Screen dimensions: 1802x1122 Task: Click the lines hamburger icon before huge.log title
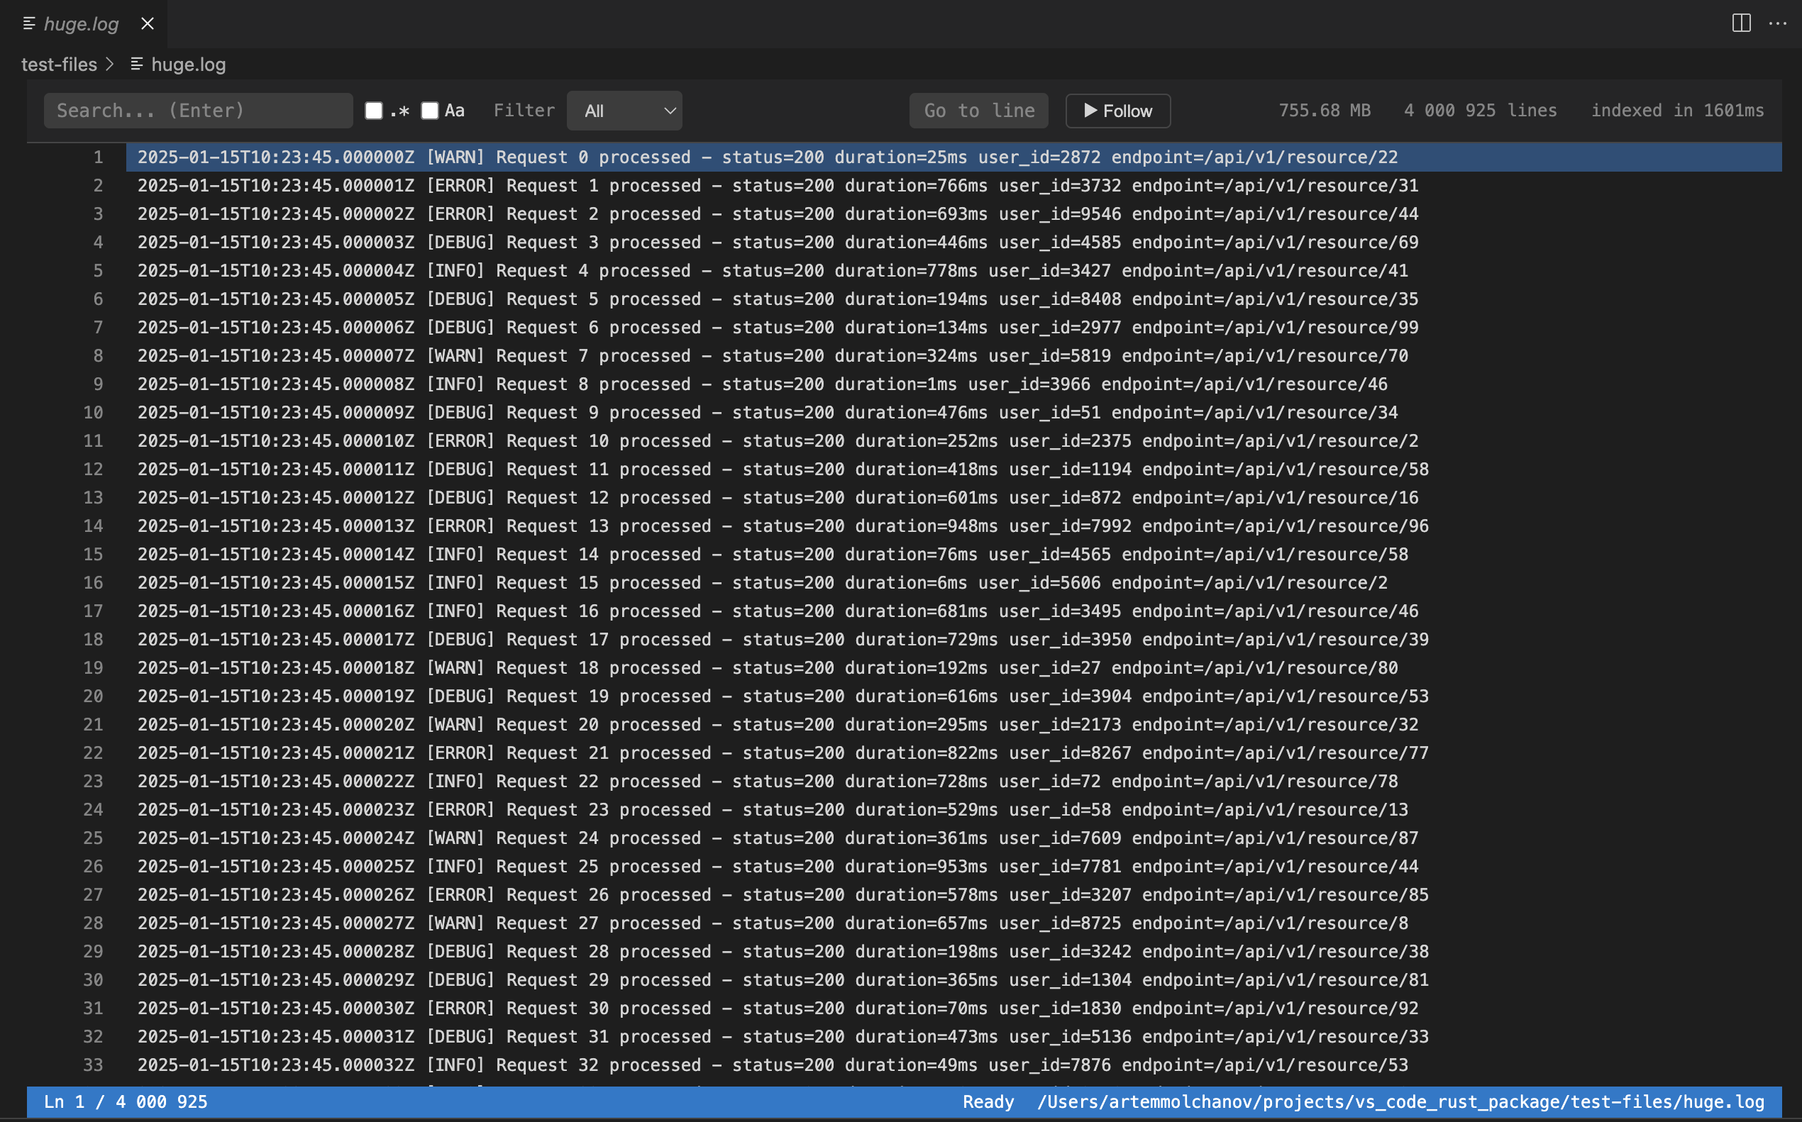[29, 23]
